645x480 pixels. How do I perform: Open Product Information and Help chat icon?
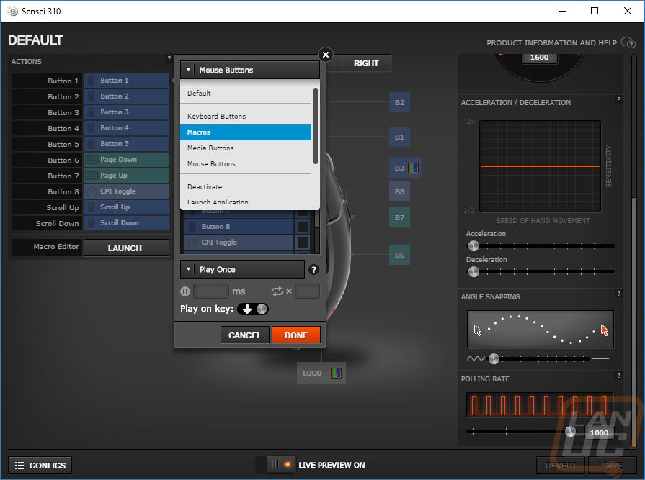click(x=628, y=42)
